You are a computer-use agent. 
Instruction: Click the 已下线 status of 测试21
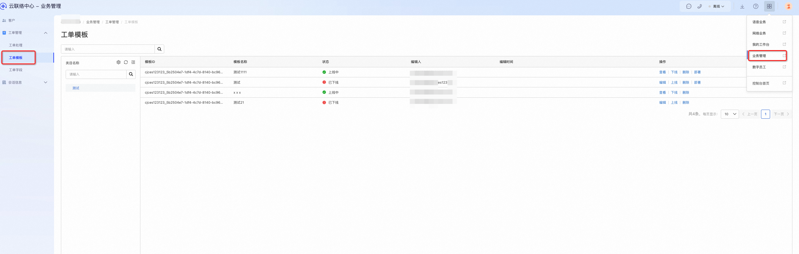[330, 102]
